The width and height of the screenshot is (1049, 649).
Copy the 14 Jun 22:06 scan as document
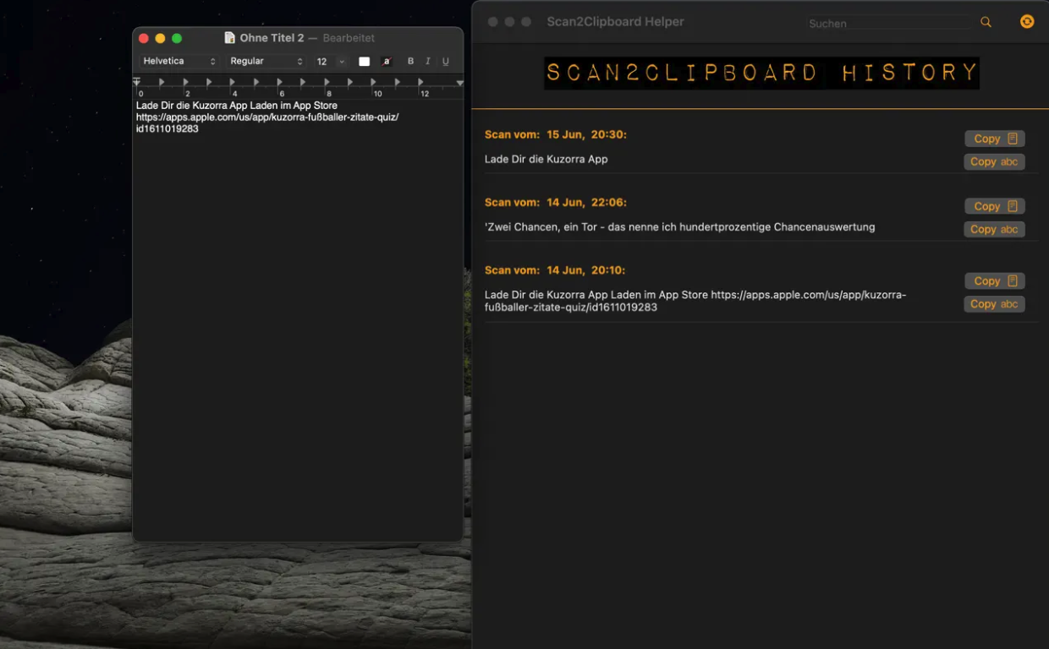click(994, 206)
